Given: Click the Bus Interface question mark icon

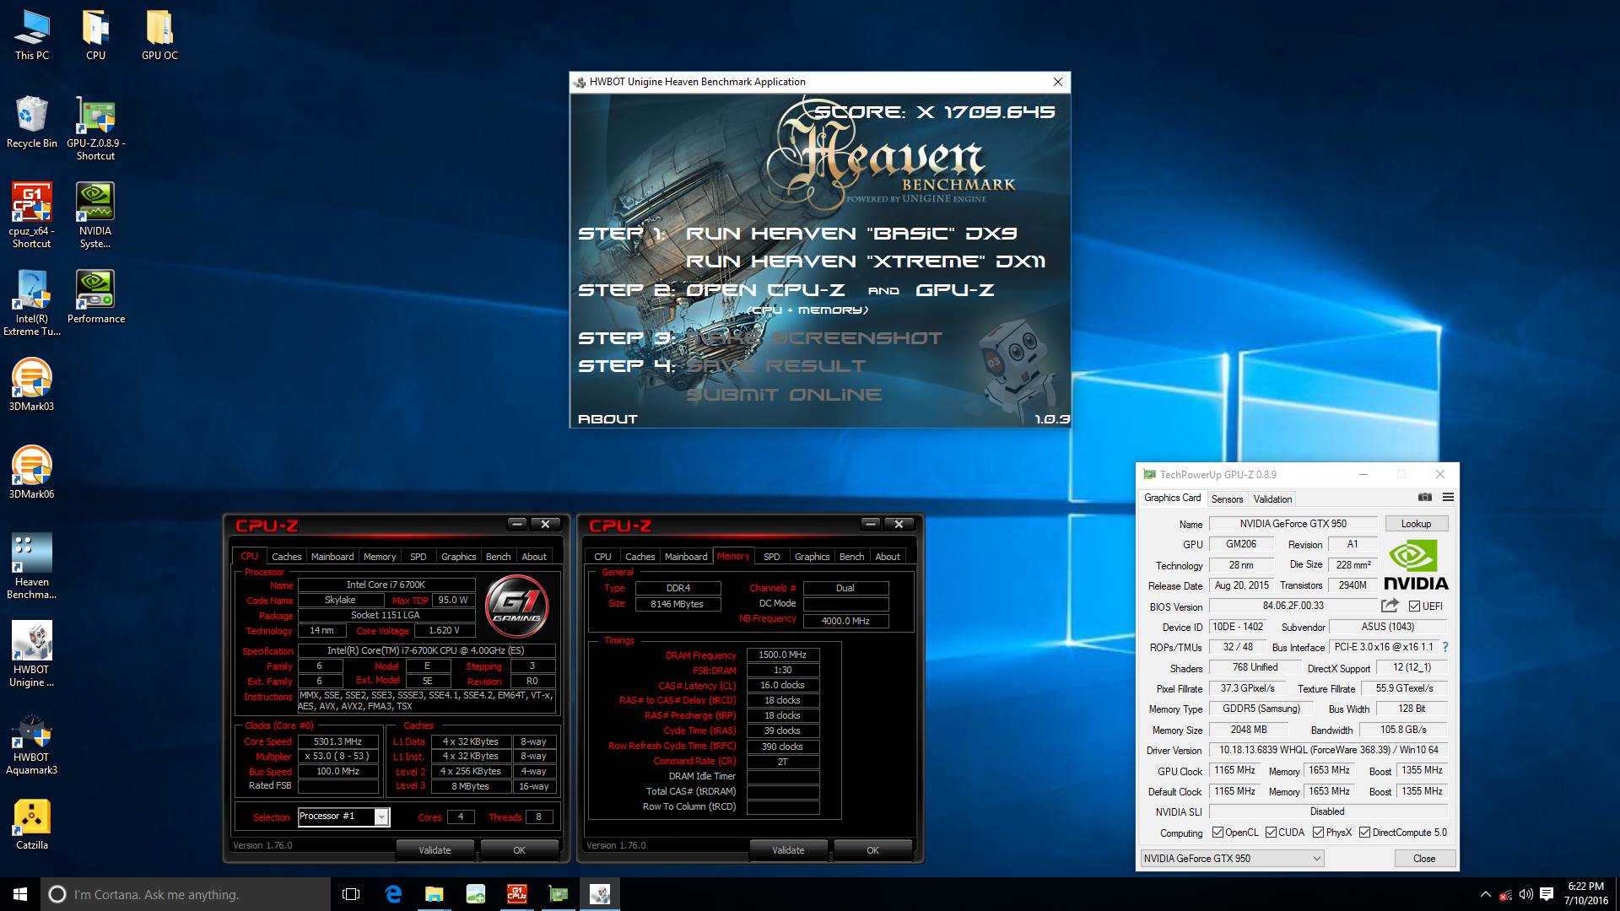Looking at the screenshot, I should coord(1445,647).
